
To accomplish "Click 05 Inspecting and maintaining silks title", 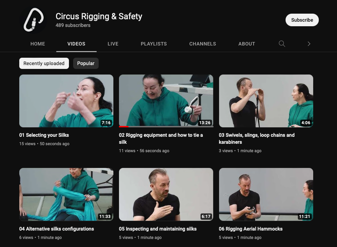I will 158,229.
